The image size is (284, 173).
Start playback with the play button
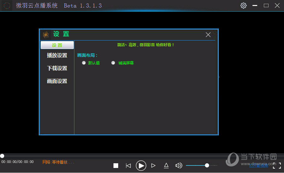tap(141, 165)
